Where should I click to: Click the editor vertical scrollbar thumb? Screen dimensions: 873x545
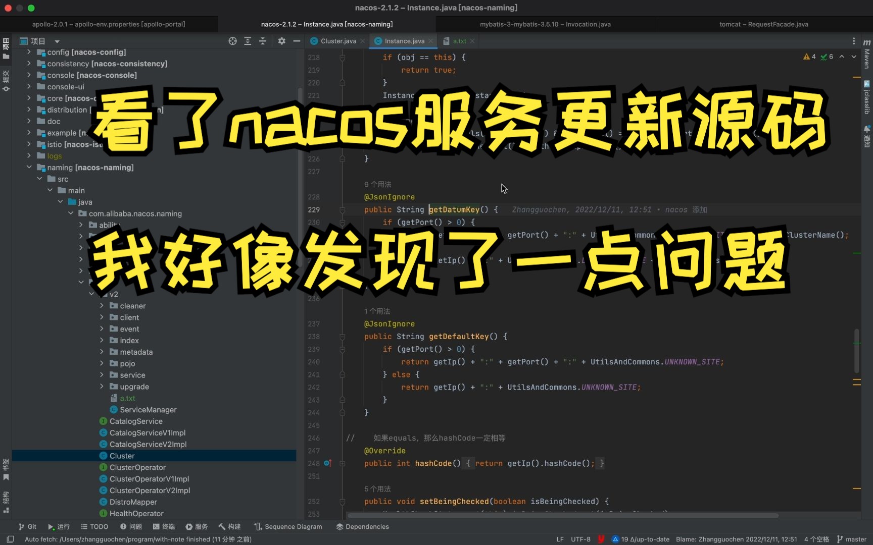point(856,351)
